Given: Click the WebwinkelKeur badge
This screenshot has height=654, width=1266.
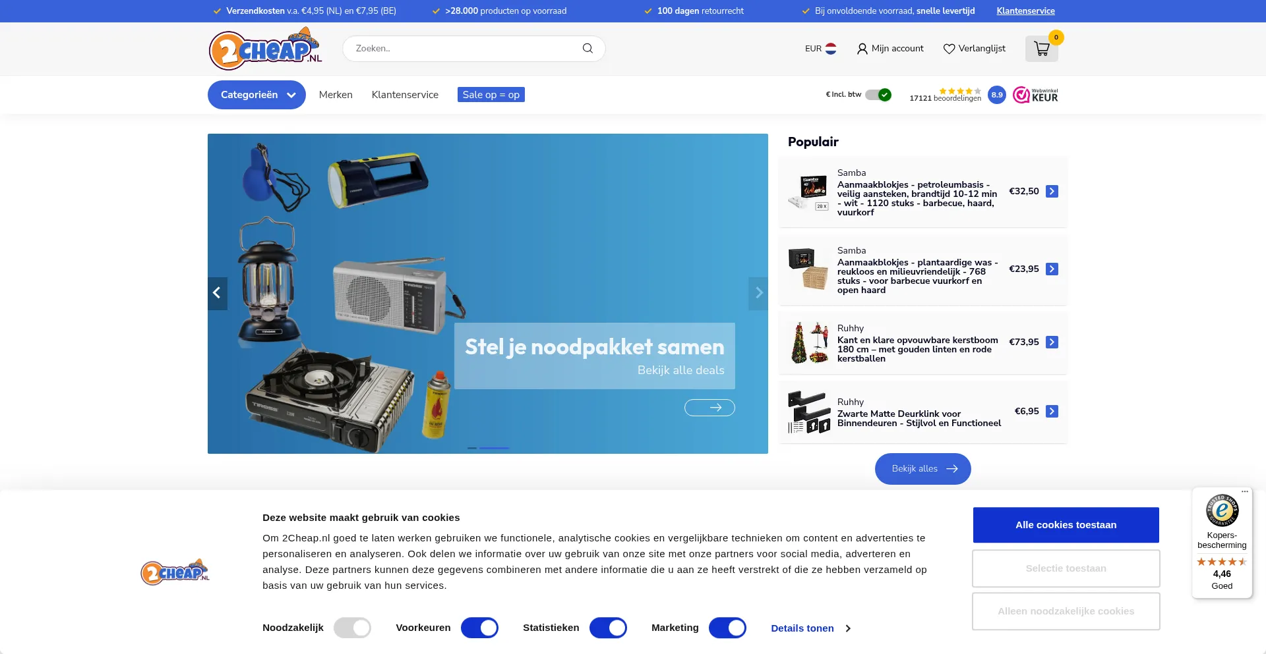Looking at the screenshot, I should (x=1035, y=94).
